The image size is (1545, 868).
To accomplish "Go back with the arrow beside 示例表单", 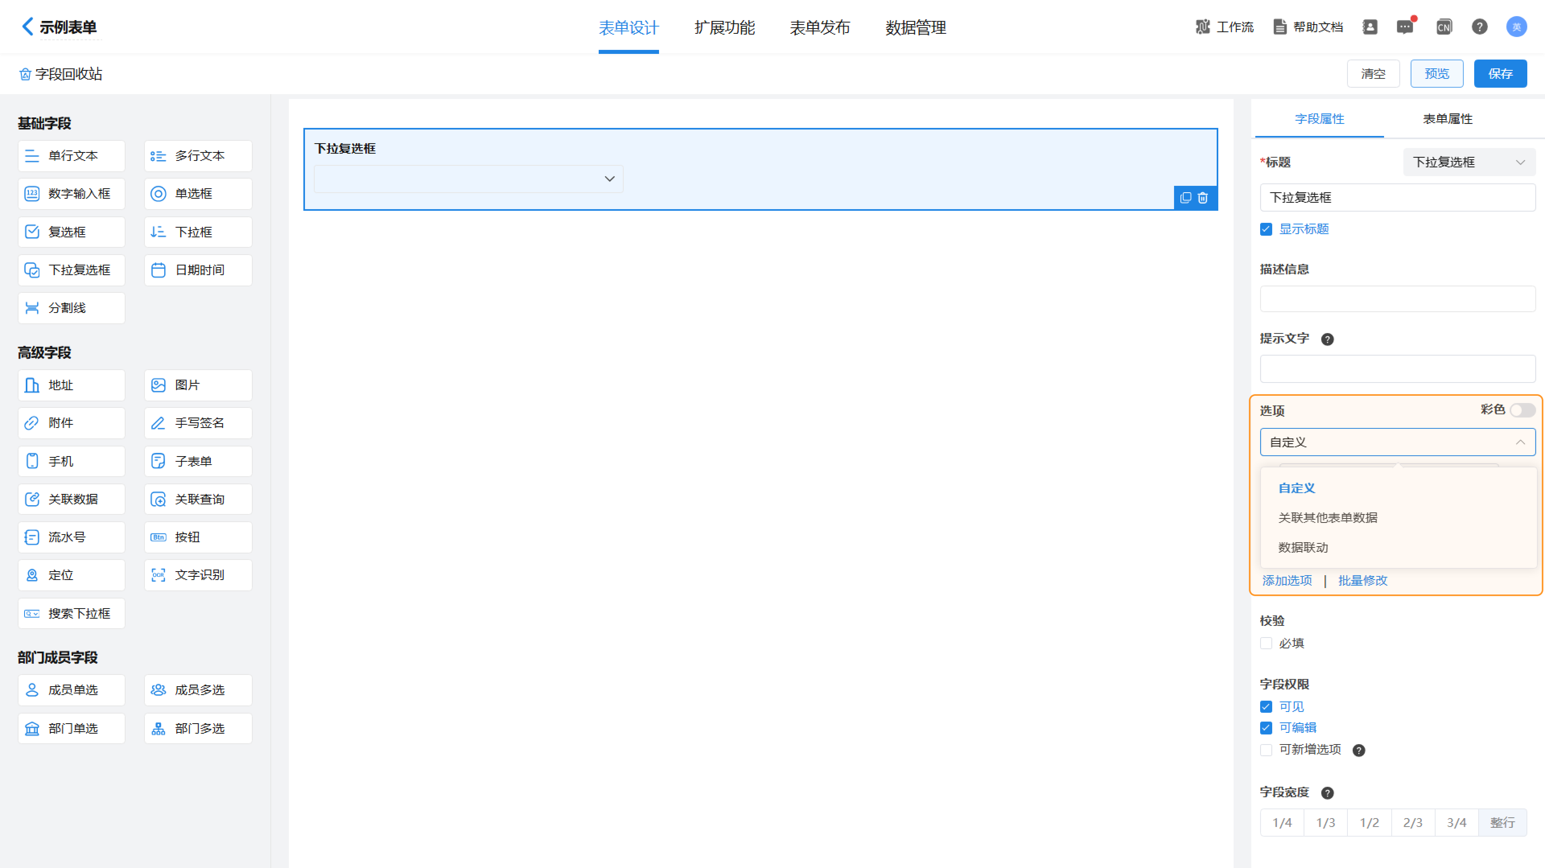I will pyautogui.click(x=27, y=27).
